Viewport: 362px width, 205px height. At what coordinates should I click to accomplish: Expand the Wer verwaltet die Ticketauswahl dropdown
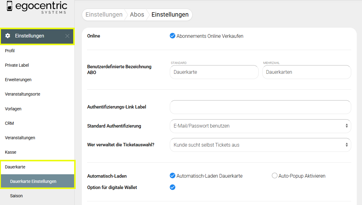[260, 145]
